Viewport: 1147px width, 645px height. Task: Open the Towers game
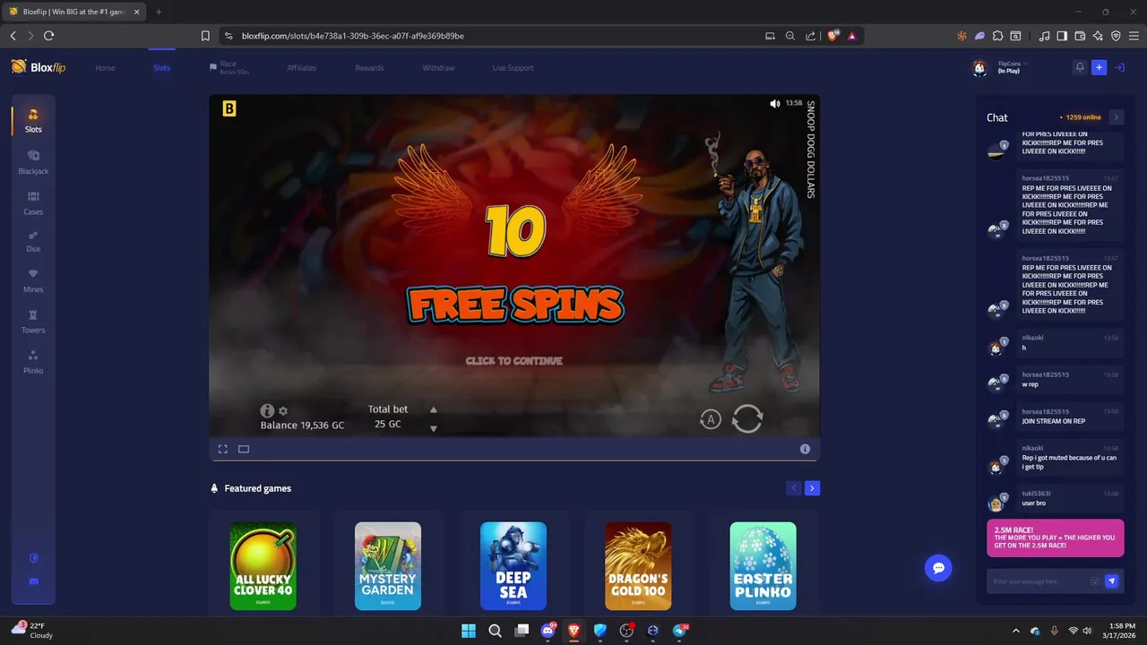click(x=33, y=322)
